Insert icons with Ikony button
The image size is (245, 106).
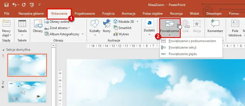(107, 26)
